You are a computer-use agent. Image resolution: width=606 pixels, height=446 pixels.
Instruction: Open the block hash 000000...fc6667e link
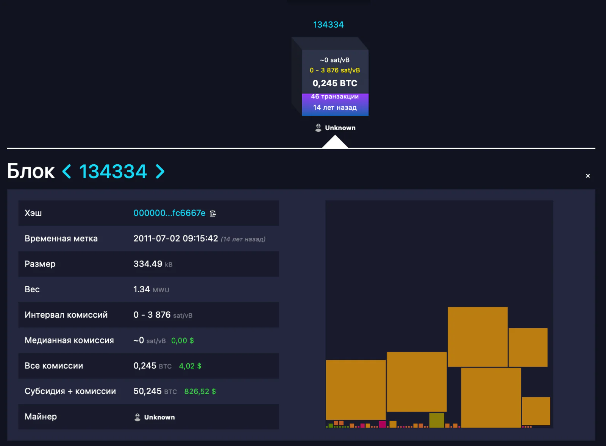click(169, 213)
